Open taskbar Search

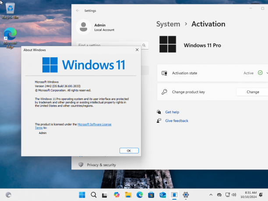(x=93, y=195)
